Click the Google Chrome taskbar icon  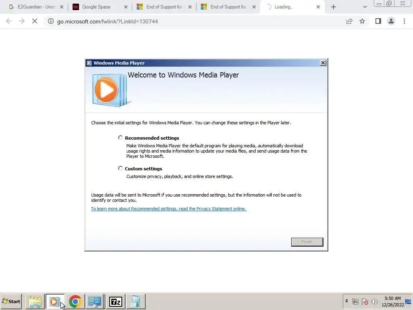point(75,302)
